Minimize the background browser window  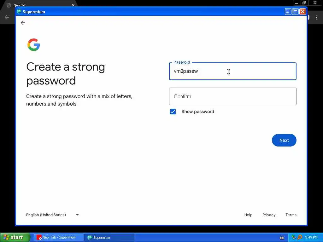(x=297, y=3)
